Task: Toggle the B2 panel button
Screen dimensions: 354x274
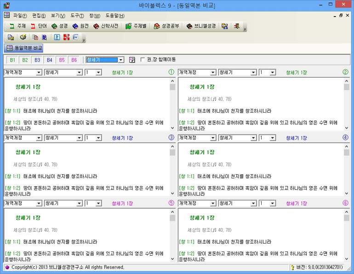Action: (25, 60)
